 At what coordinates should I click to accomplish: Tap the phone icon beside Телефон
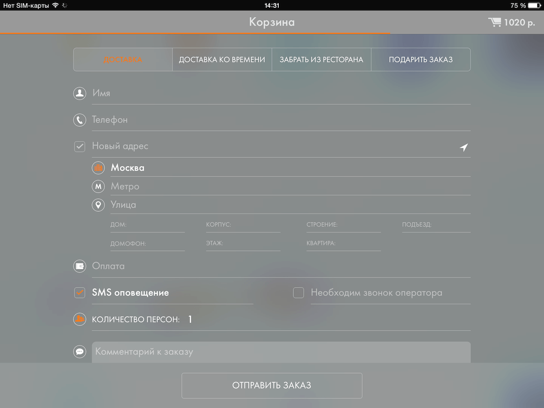coord(79,120)
